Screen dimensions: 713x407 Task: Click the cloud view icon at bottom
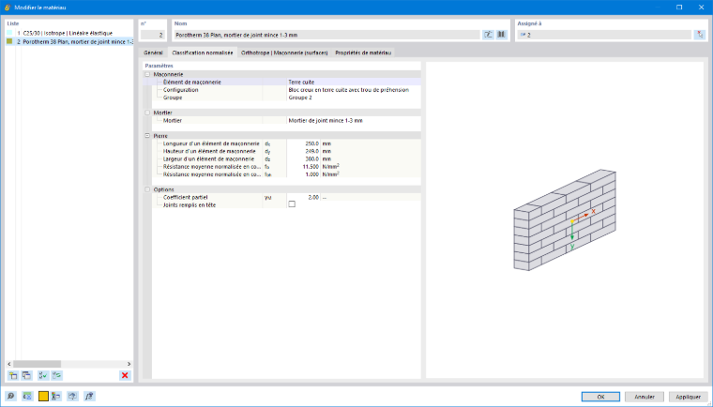[72, 396]
